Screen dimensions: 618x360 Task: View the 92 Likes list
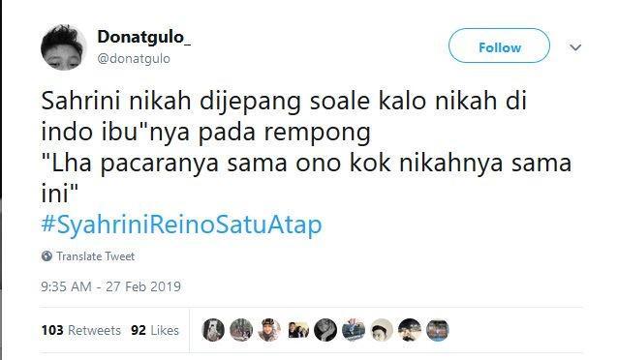pyautogui.click(x=155, y=330)
